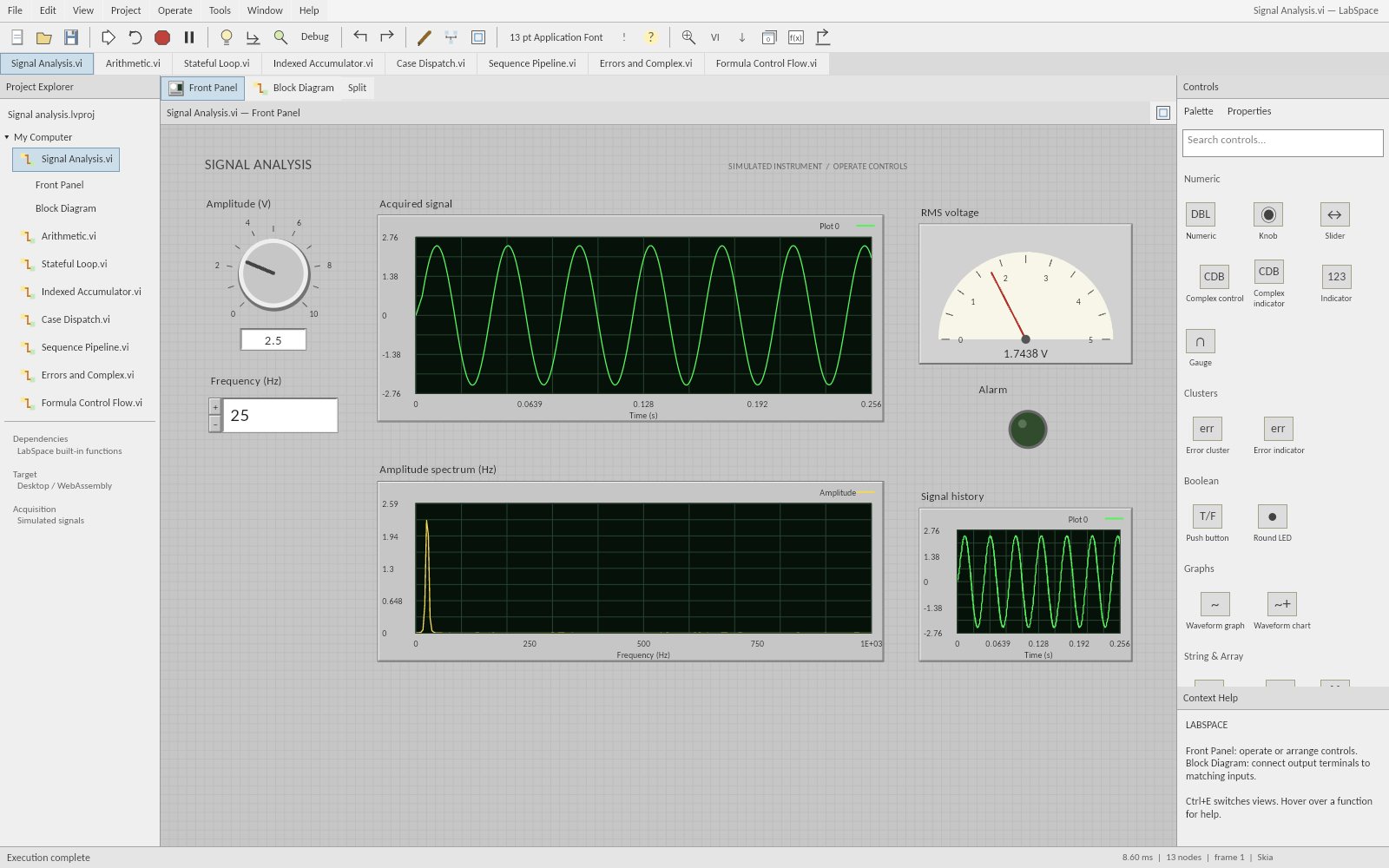Screen dimensions: 1389x868
Task: Pause execution in the toolbar
Action: click(189, 37)
